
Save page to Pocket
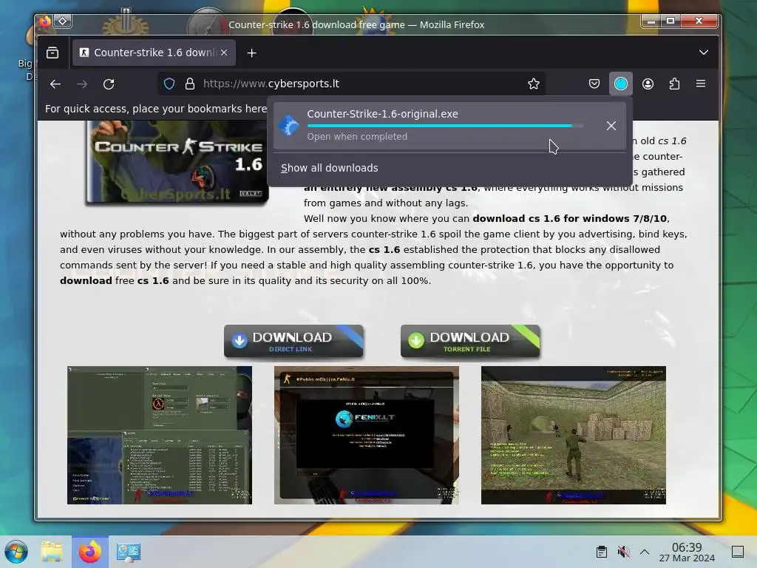(x=594, y=84)
